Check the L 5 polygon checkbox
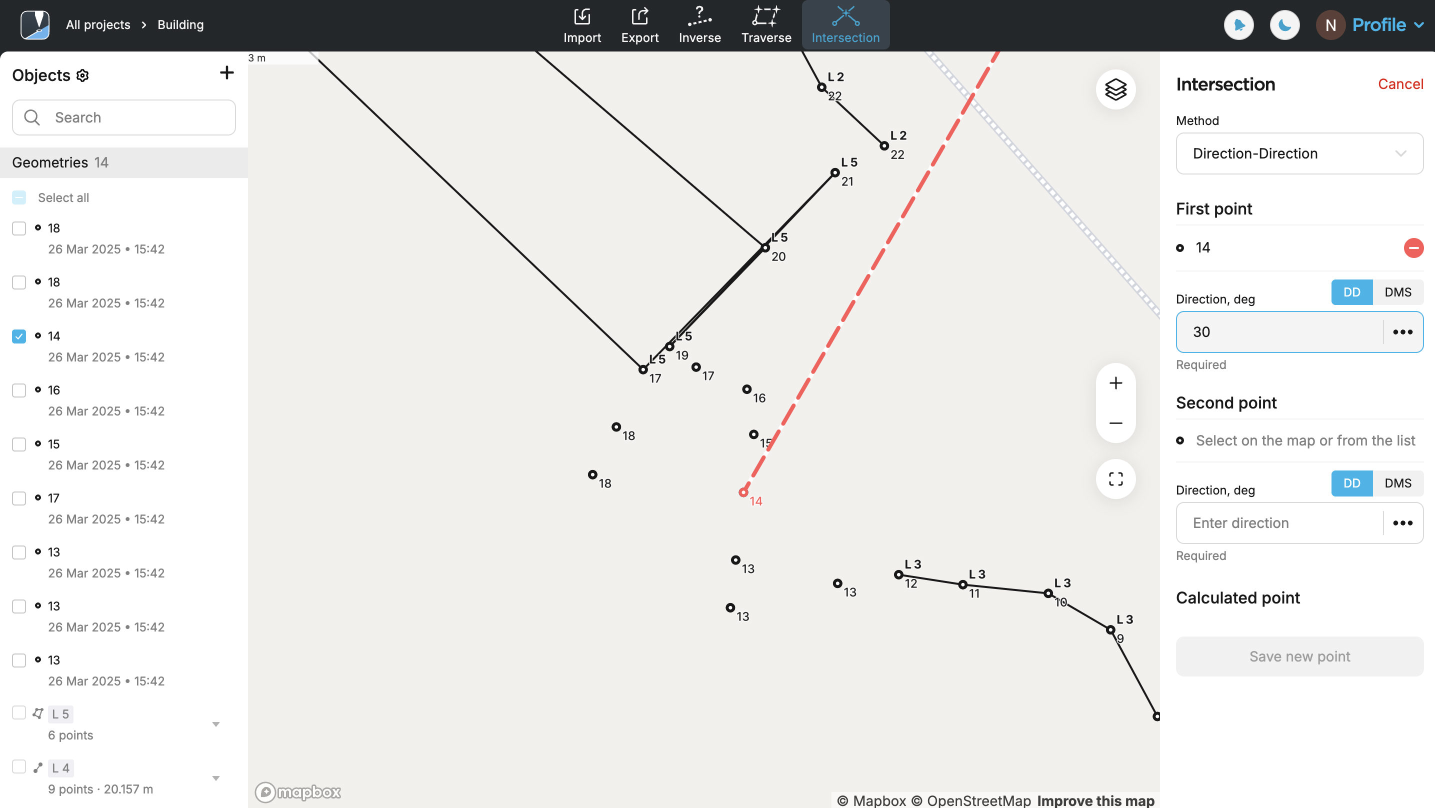Screen dimensions: 1435x808 coord(19,712)
